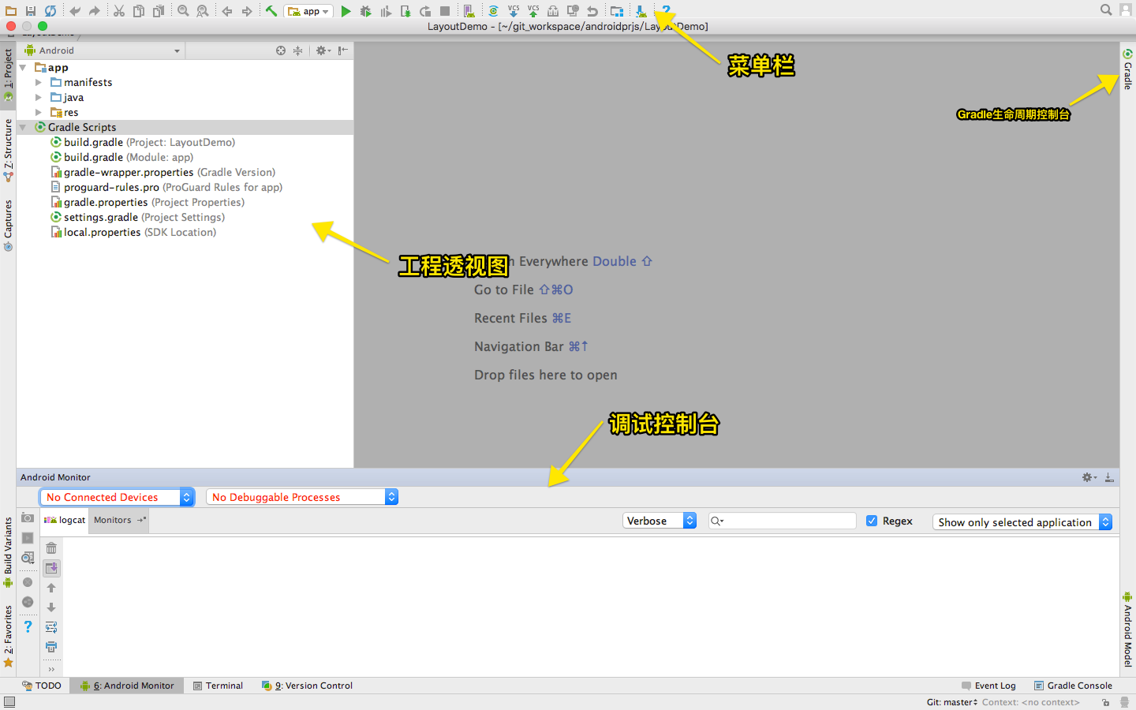Collapse the app module tree node
The image size is (1136, 710).
point(23,68)
